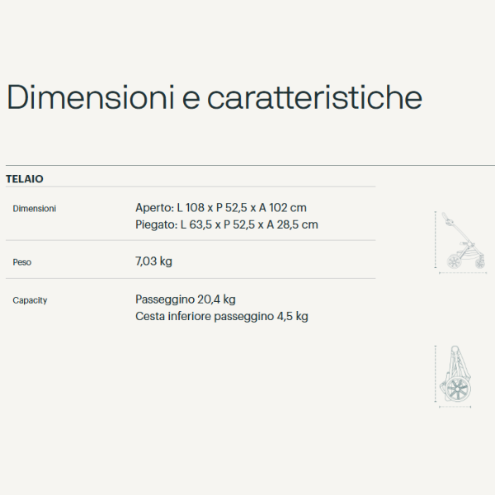The height and width of the screenshot is (495, 495).
Task: Click folded stroller's horizontal width dashed line
Action: (x=455, y=408)
